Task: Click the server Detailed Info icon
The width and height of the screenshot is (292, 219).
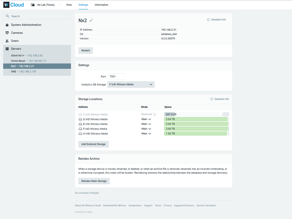Action: click(x=208, y=20)
